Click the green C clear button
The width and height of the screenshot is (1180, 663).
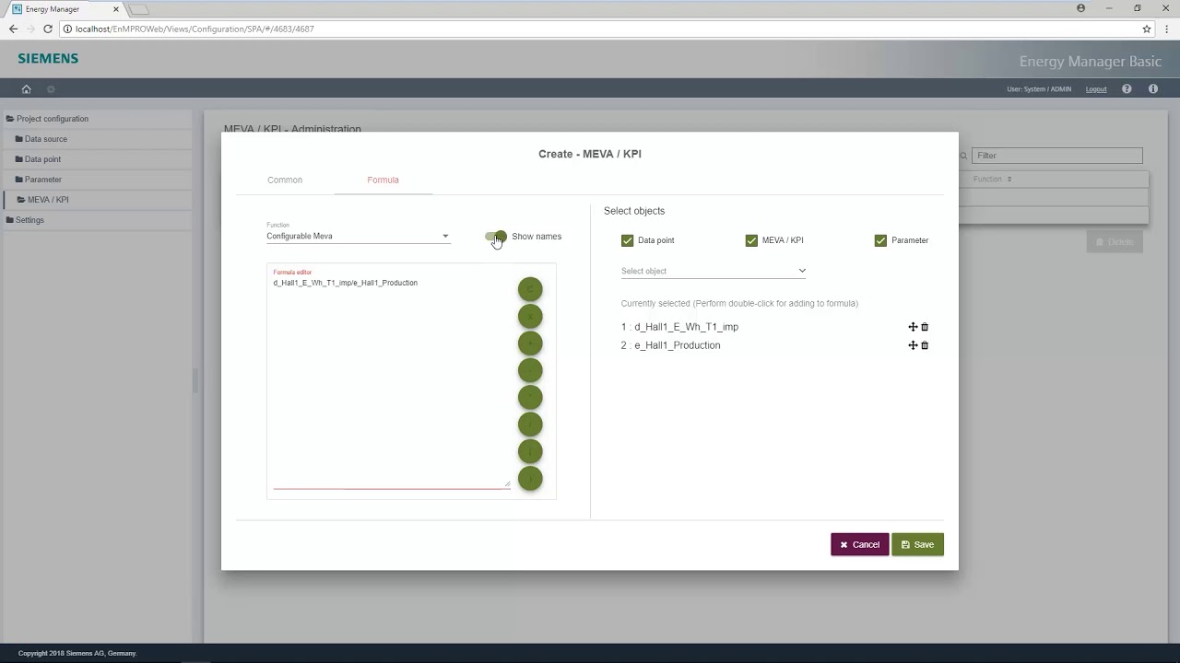click(530, 289)
